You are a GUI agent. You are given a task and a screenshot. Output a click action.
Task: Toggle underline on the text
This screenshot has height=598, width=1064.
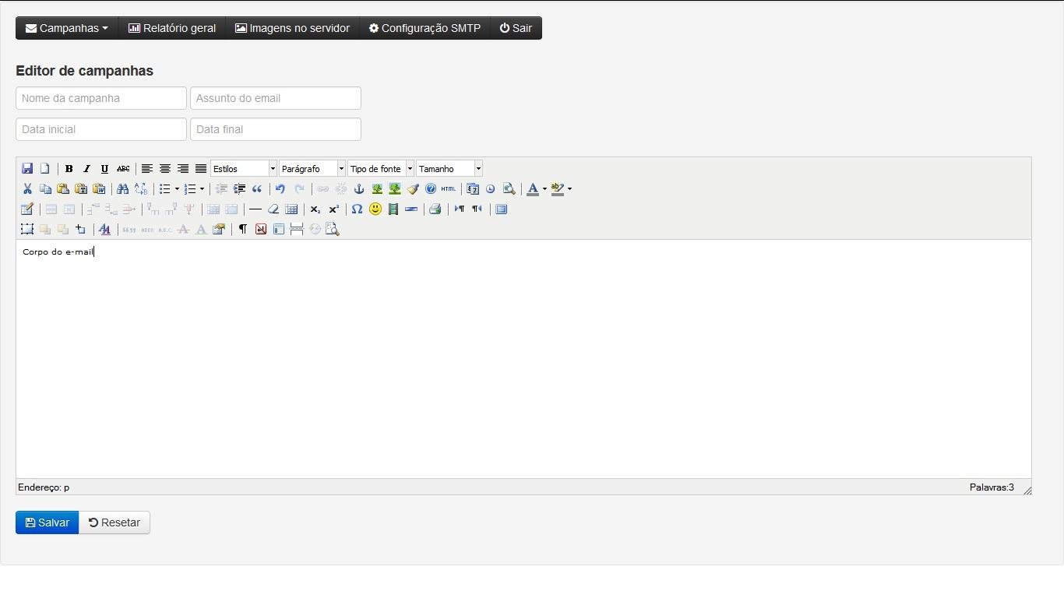pos(104,168)
